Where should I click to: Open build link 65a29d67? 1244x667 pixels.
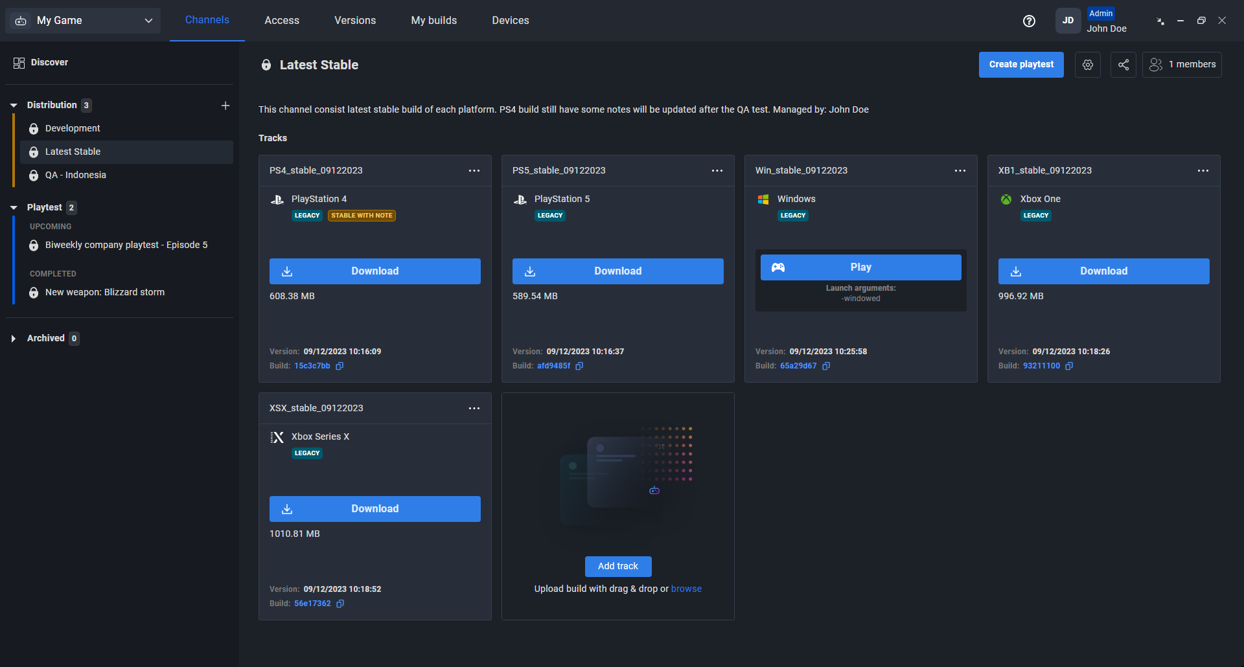[798, 366]
